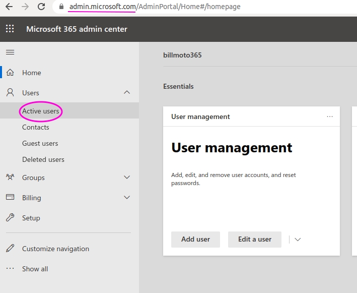357x293 pixels.
Task: Click Show all in navigation
Action: [x=35, y=269]
